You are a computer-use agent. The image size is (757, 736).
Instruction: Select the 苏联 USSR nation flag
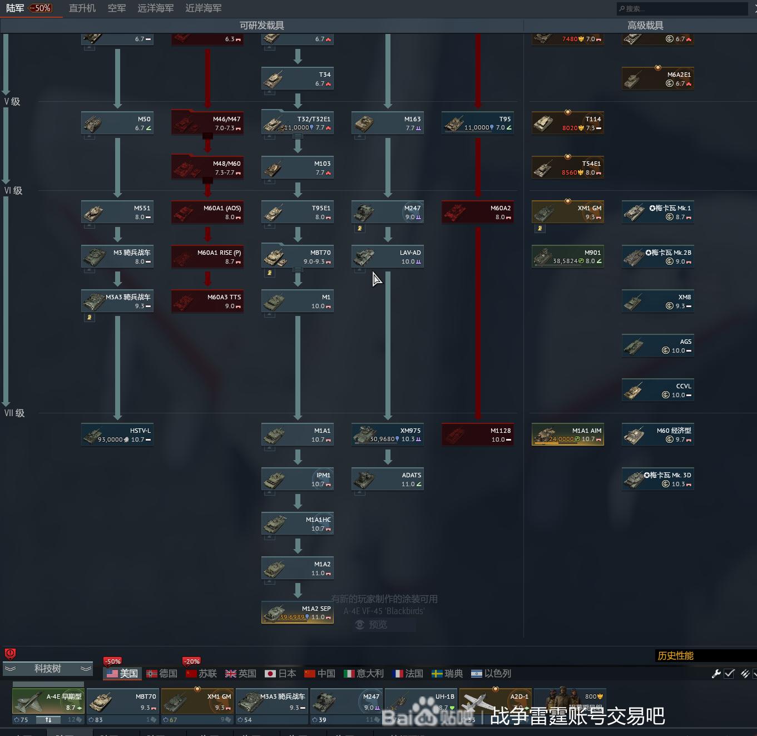pos(201,673)
